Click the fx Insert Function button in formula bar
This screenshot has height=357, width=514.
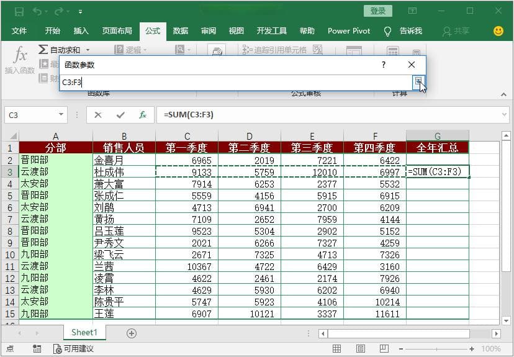143,115
